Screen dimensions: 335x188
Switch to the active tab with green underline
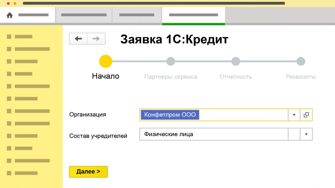pyautogui.click(x=193, y=15)
